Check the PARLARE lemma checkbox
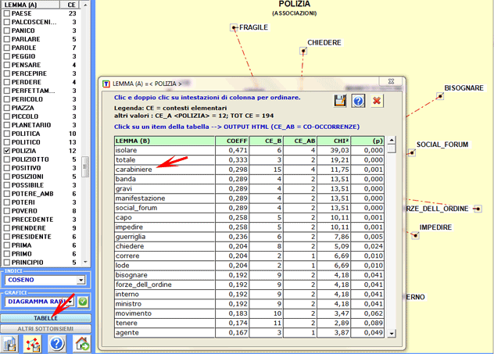 click(x=6, y=39)
